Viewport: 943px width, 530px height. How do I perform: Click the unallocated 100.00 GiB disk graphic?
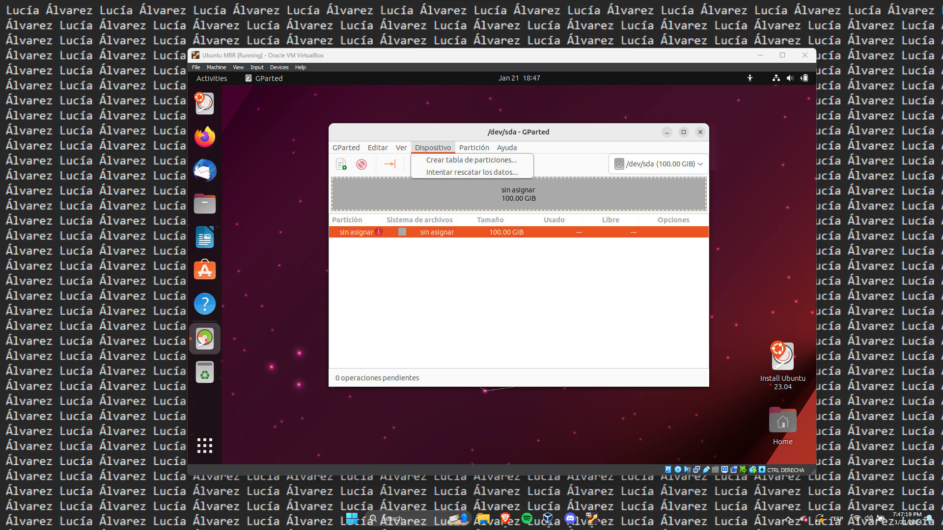pyautogui.click(x=519, y=194)
